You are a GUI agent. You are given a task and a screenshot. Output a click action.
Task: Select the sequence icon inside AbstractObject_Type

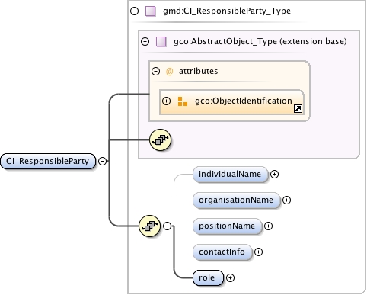coord(160,140)
